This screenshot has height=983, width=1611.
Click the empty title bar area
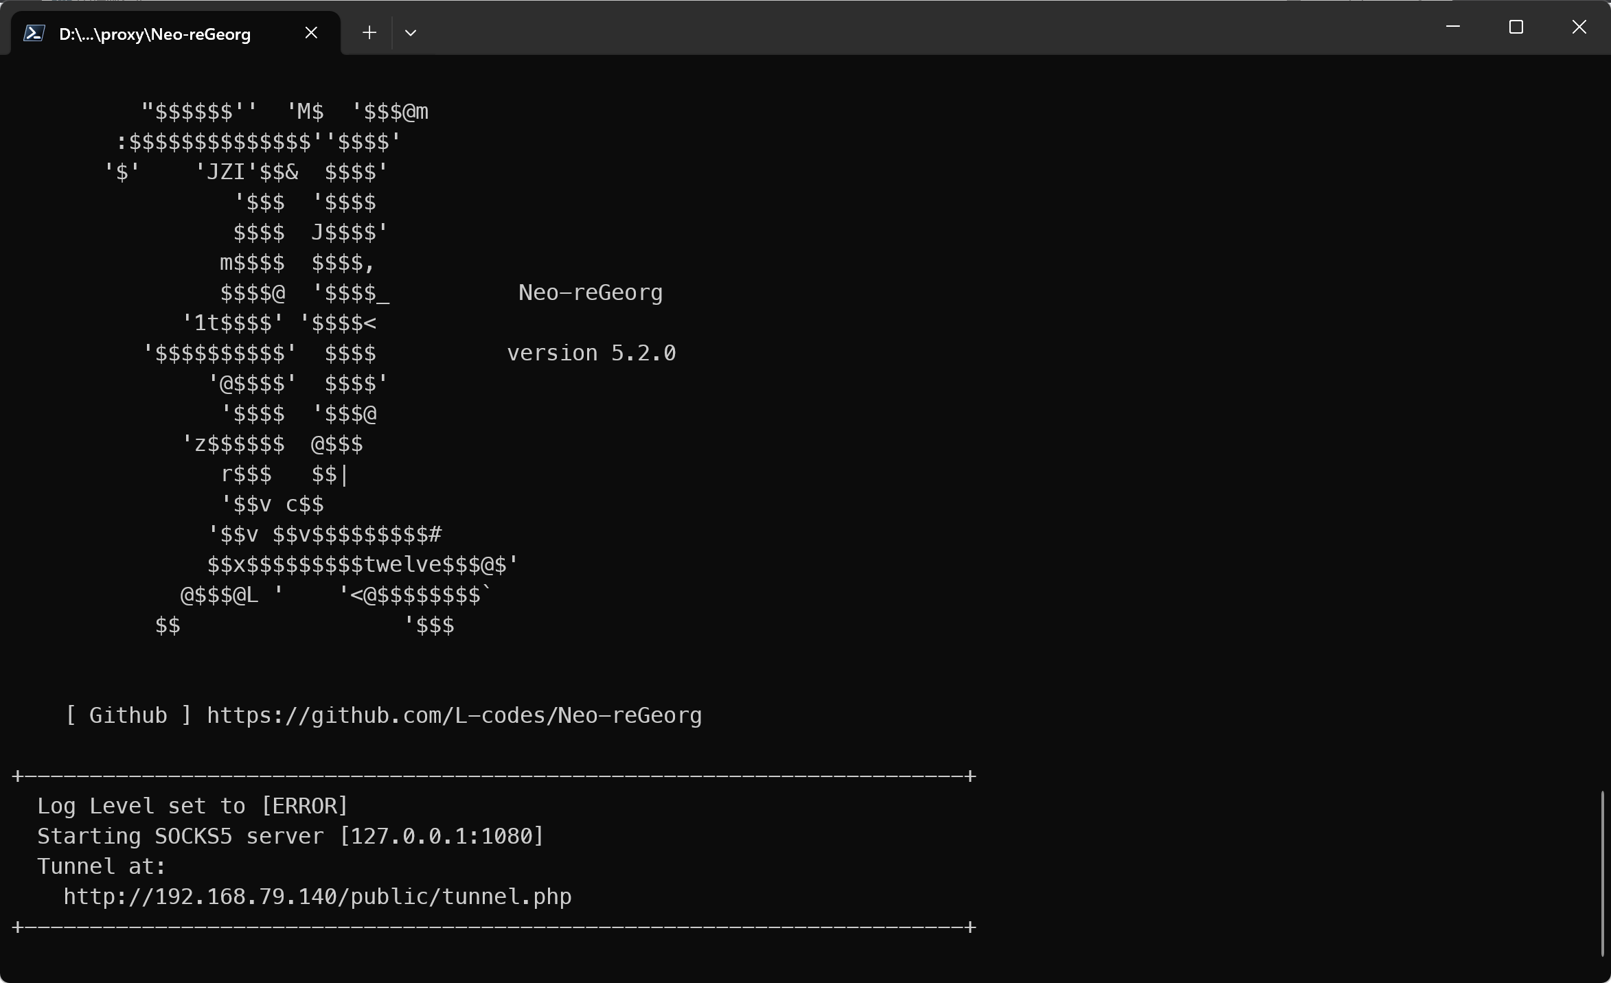[893, 29]
